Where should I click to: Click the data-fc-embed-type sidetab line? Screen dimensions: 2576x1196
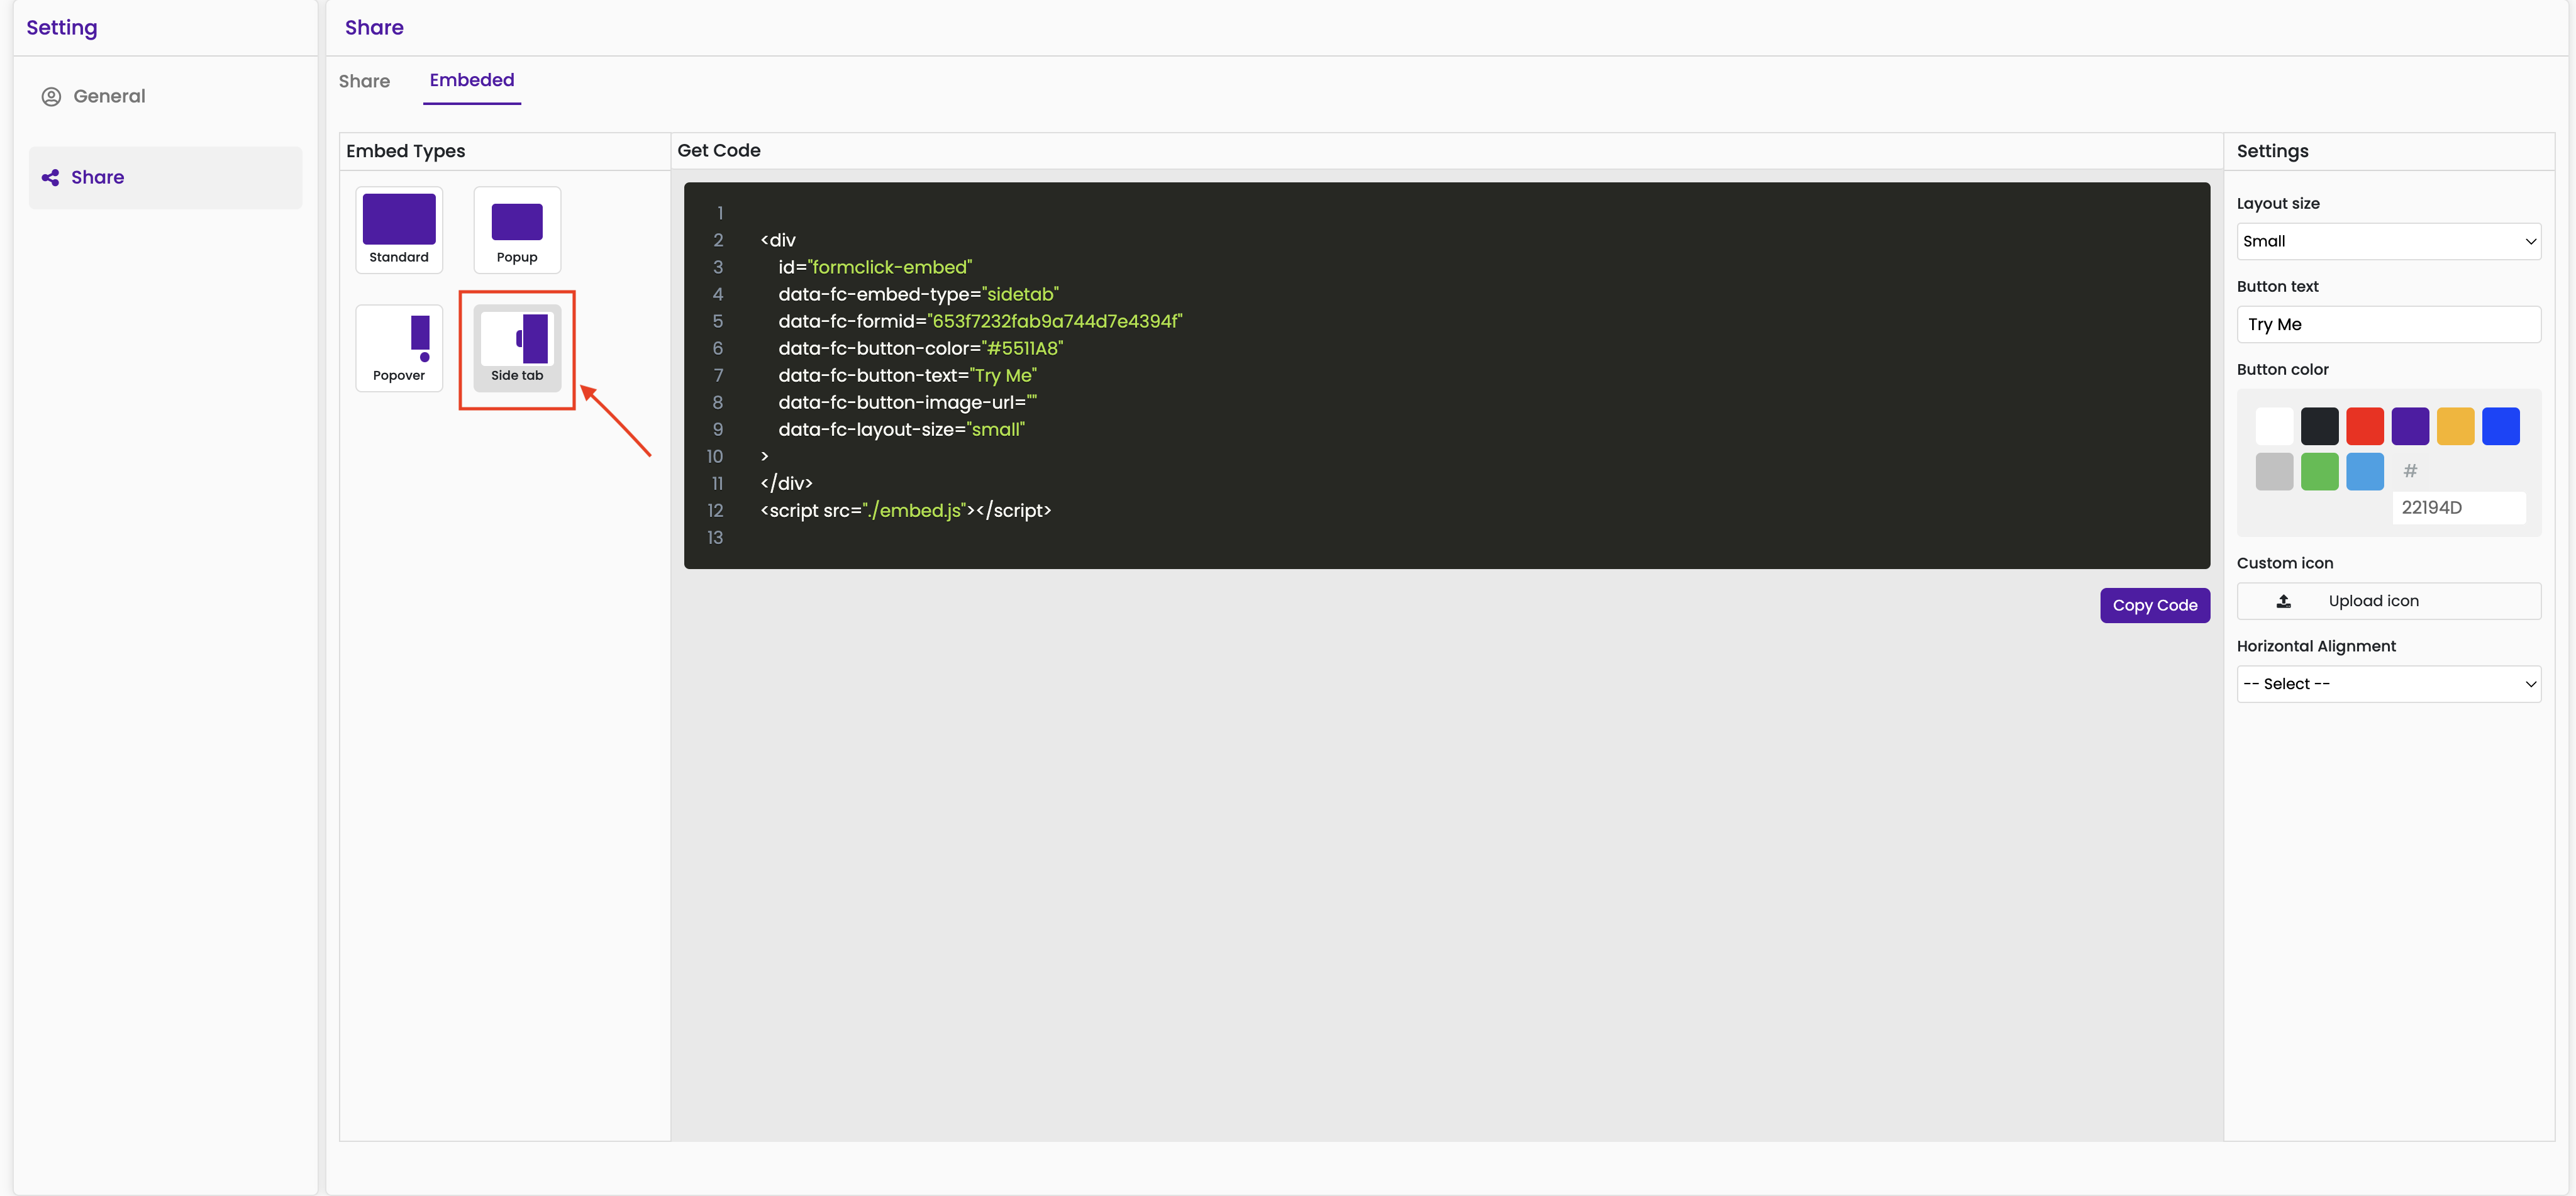(x=918, y=294)
